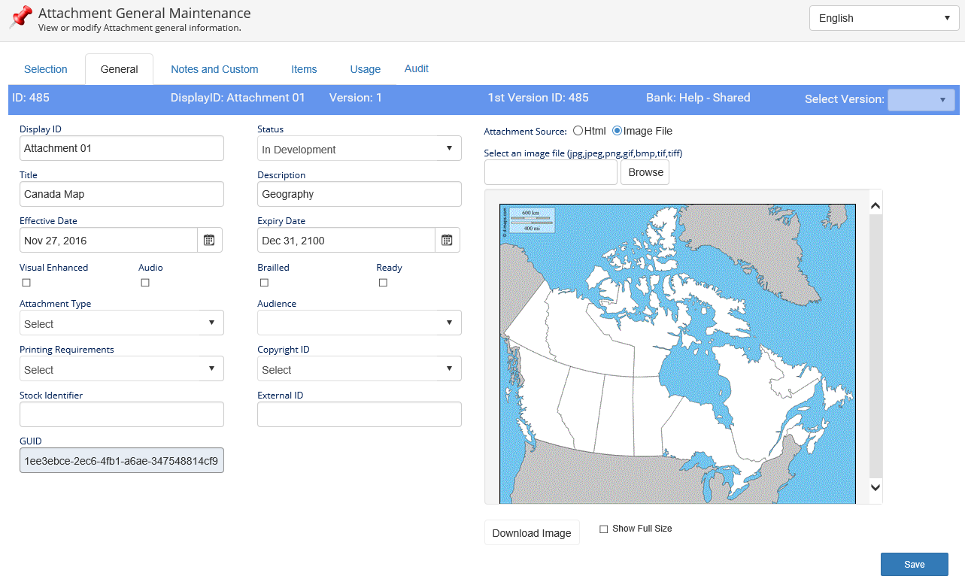Select Html as attachment source

tap(578, 131)
